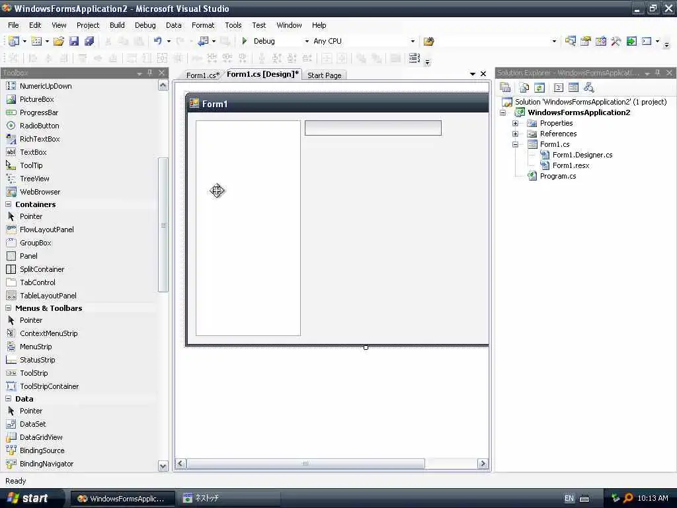Expand the References node
The height and width of the screenshot is (508, 677).
coord(515,134)
